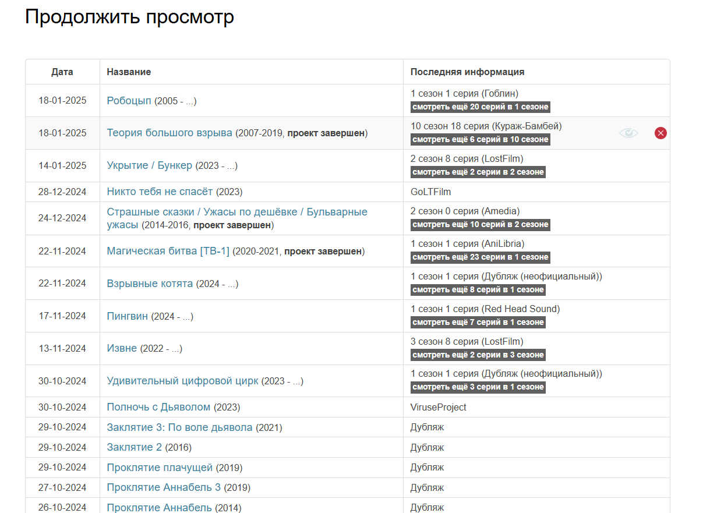
Task: Open Никто тебя не спасёт link
Action: tap(160, 192)
